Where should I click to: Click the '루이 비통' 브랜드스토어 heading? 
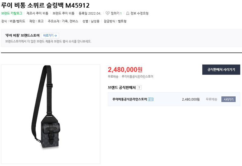point(22,35)
